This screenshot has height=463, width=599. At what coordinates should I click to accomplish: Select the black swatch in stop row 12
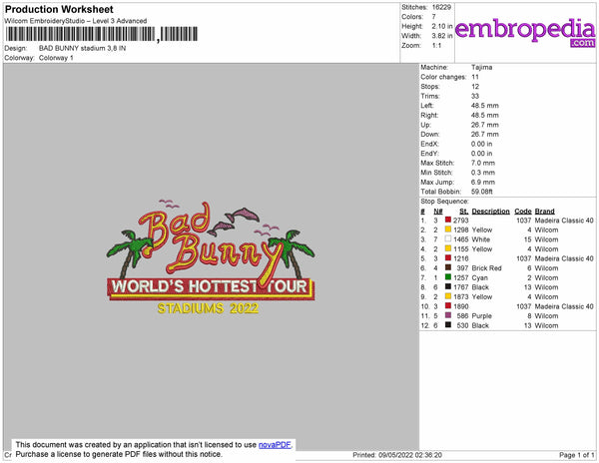[x=448, y=325]
